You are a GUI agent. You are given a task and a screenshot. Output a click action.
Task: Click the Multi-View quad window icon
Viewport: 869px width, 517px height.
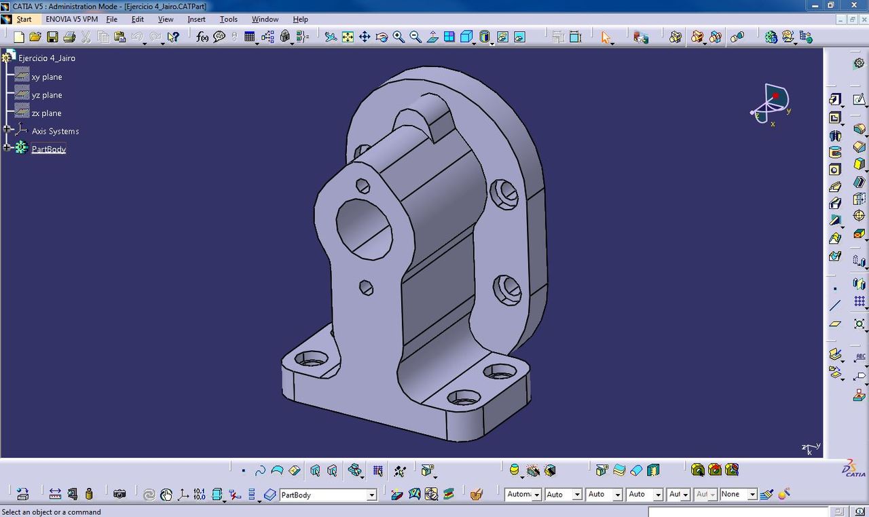(449, 37)
